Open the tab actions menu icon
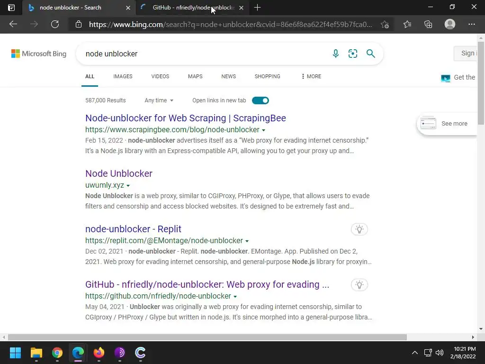Image resolution: width=485 pixels, height=364 pixels. [x=11, y=8]
